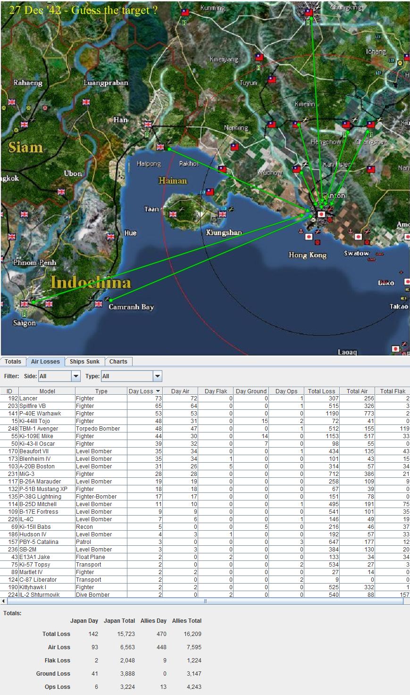Viewport: 410px width, 695px height.
Task: Select the Spitfire VB row
Action: 205,406
